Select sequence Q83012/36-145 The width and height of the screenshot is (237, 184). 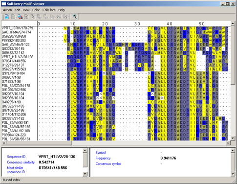(13, 48)
